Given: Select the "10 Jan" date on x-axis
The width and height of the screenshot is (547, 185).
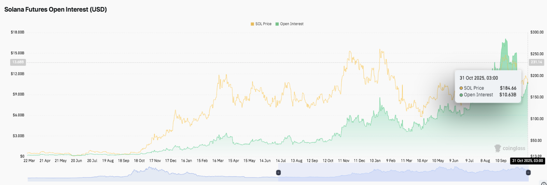Looking at the screenshot, I should point(375,161).
